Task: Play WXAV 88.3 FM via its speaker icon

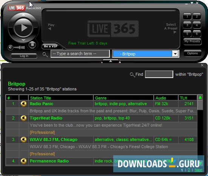Action: coord(23,139)
